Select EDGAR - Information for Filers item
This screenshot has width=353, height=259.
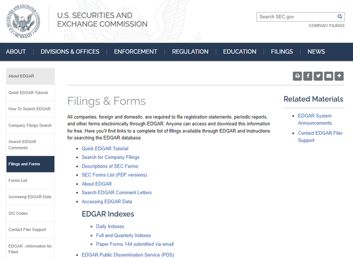31,248
